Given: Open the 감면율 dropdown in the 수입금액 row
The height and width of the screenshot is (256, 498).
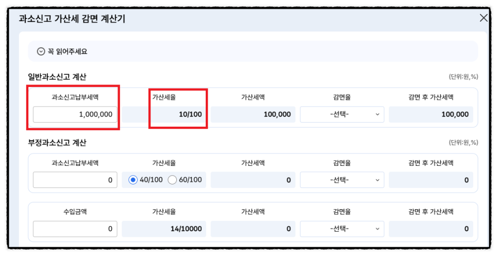Looking at the screenshot, I should (342, 229).
